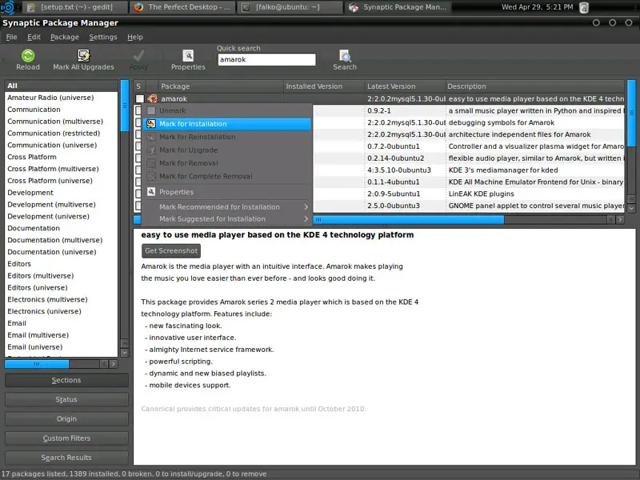Click the Search magnifier toolbar icon
This screenshot has width=640, height=480.
coord(345,55)
